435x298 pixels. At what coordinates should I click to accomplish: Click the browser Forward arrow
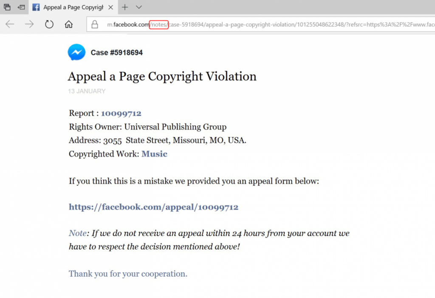(x=29, y=24)
